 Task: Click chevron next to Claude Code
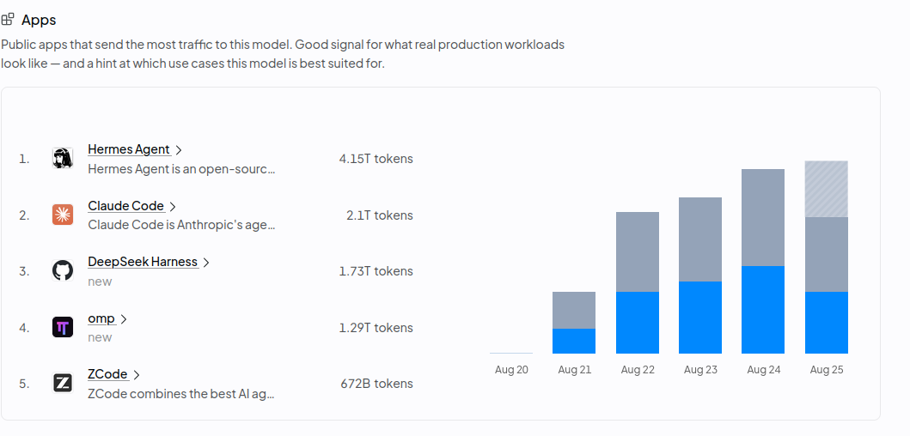click(x=173, y=206)
